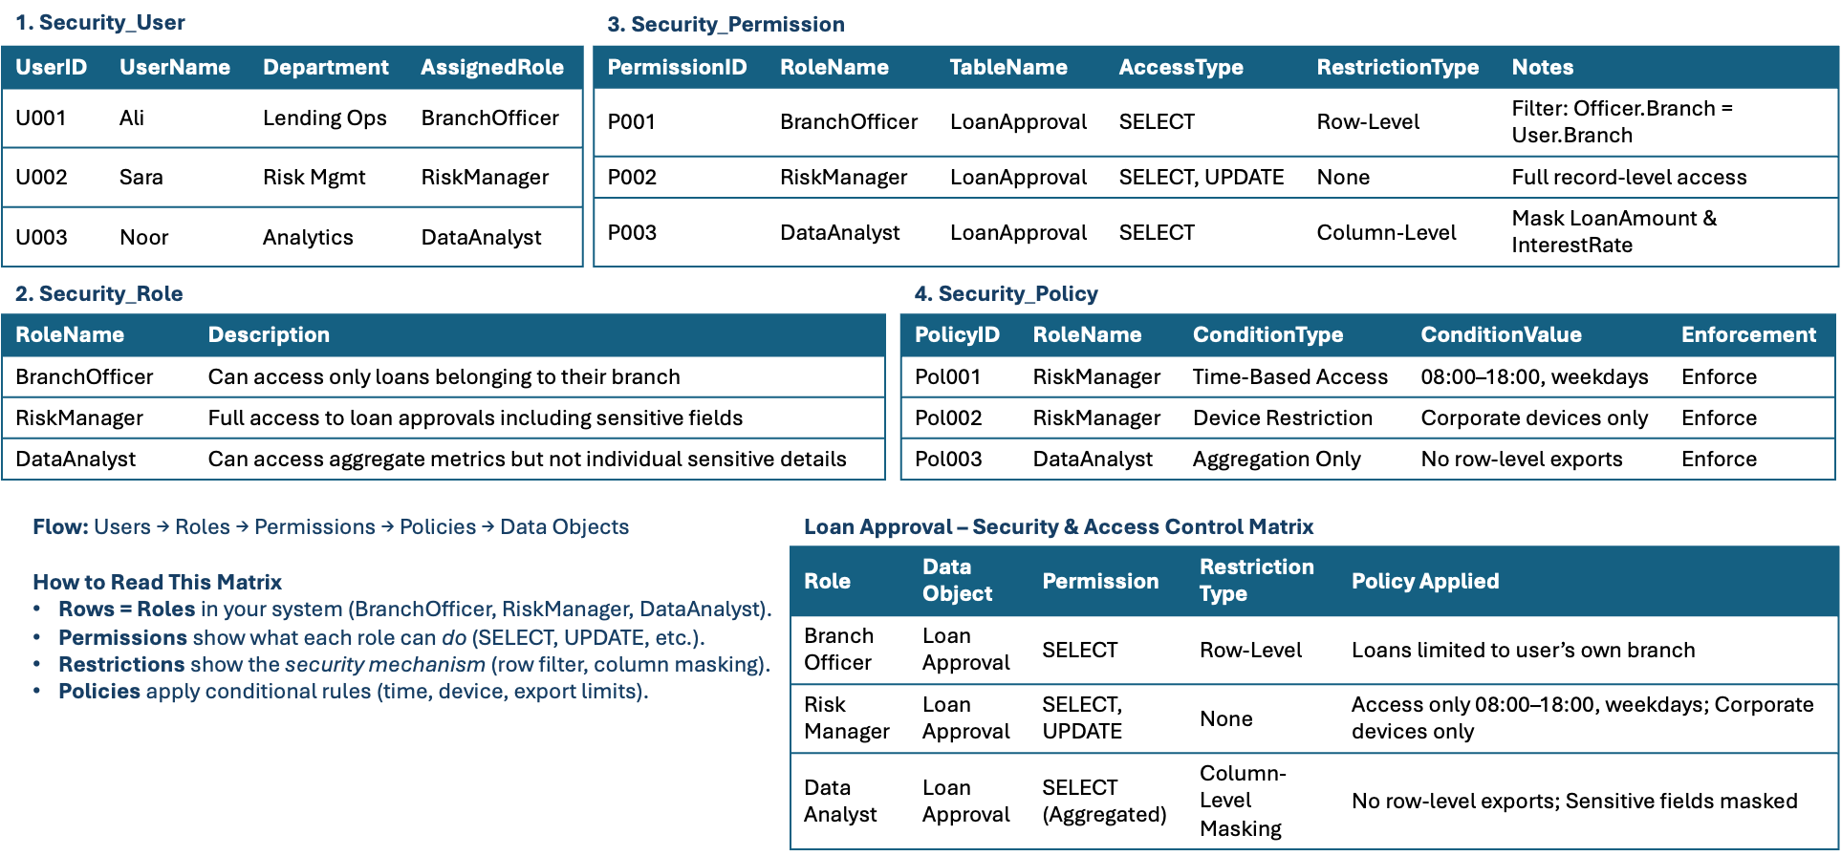Viewport: 1841px width, 856px height.
Task: Select "Loans limited to user's own branch"
Action: pyautogui.click(x=1524, y=650)
